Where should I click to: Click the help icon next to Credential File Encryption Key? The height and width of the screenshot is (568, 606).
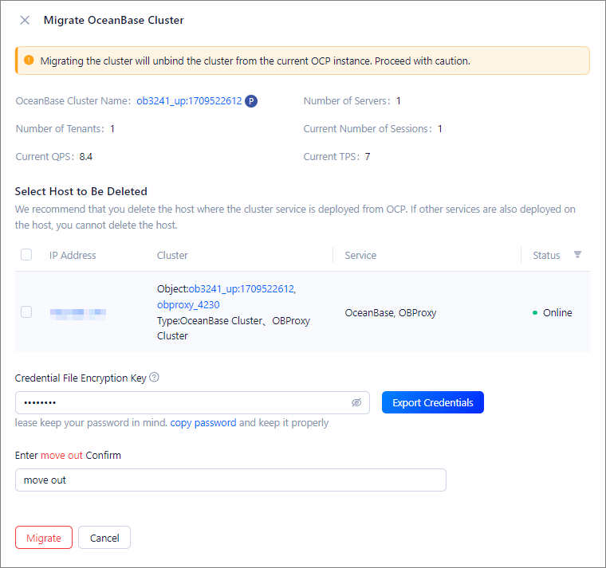coord(155,378)
